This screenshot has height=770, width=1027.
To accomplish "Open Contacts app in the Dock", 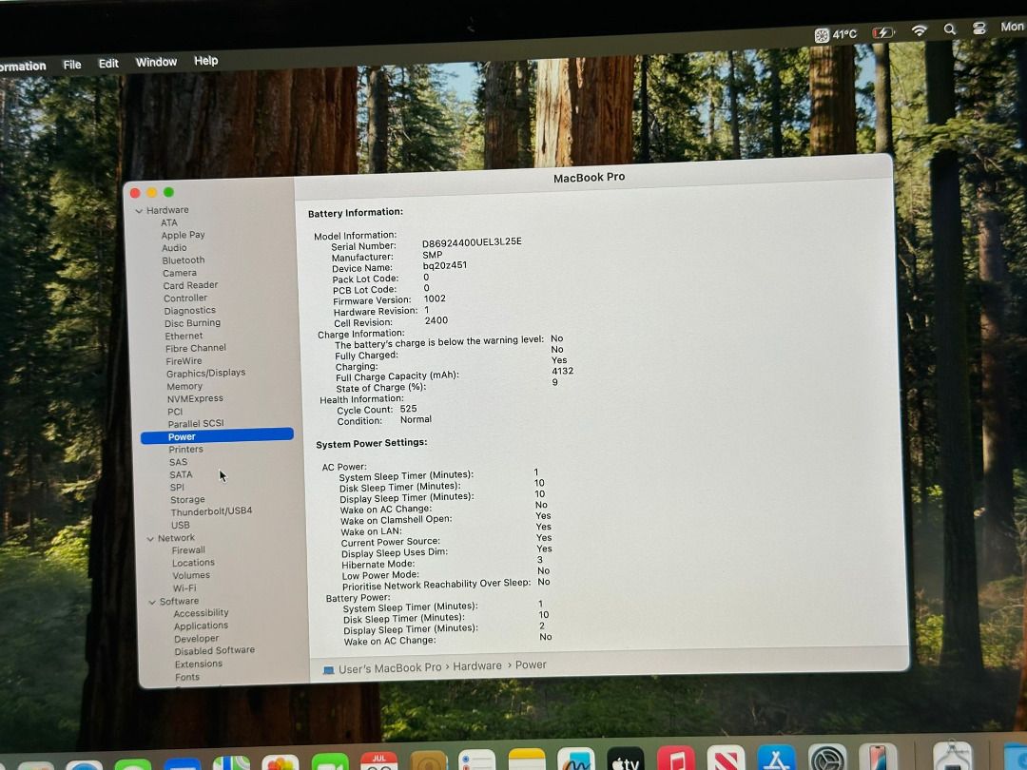I will click(428, 761).
